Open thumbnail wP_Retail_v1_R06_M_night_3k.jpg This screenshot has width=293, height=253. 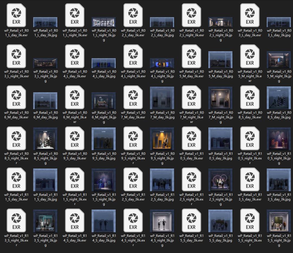pos(104,101)
